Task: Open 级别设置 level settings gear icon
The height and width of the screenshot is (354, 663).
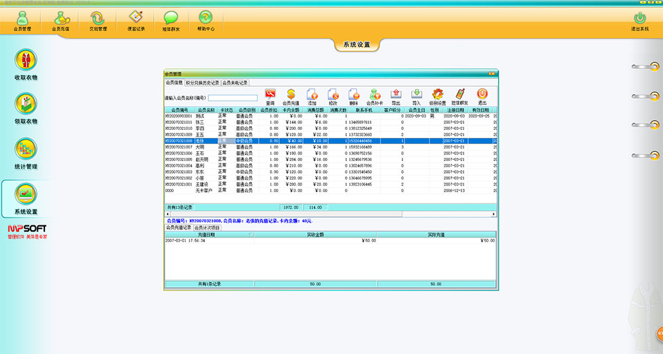Action: click(x=438, y=95)
